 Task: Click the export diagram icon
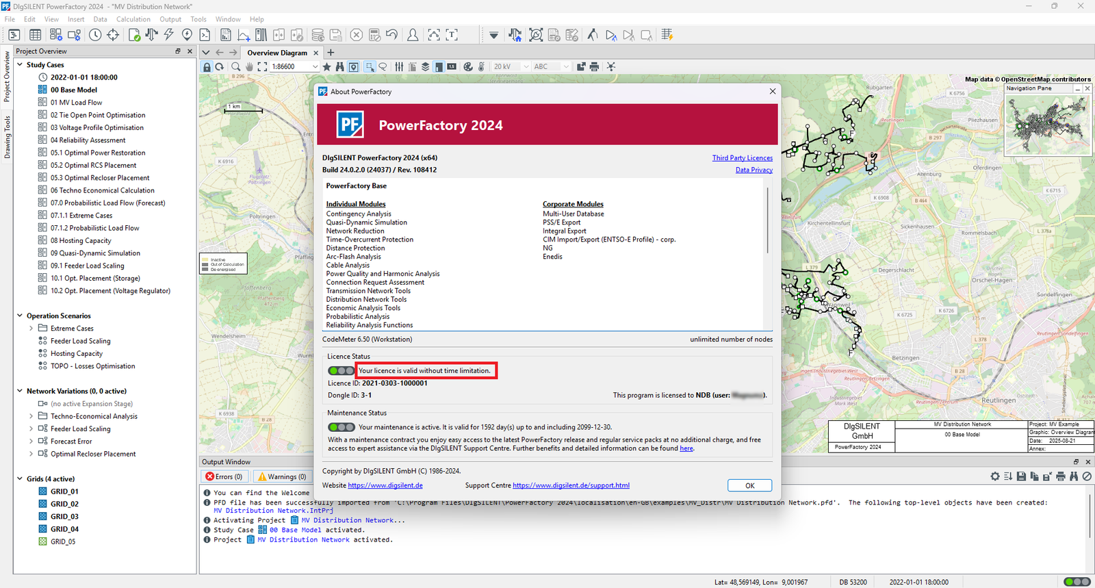[581, 66]
